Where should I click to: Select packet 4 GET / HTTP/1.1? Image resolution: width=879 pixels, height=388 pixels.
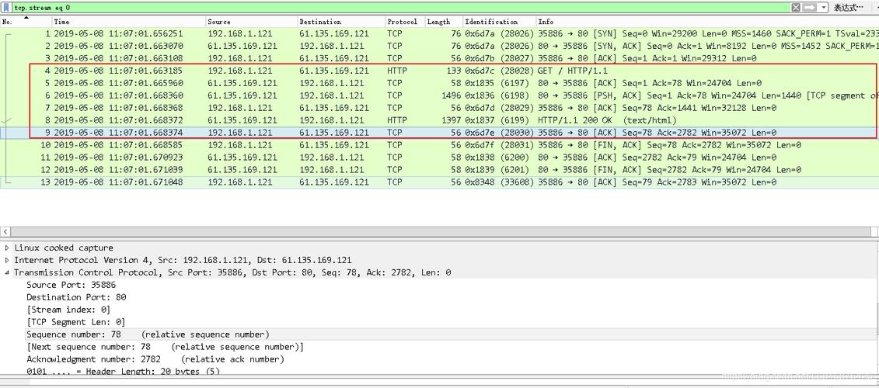440,71
